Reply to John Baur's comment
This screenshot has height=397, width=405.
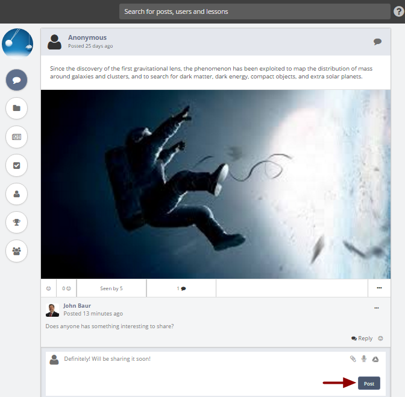tap(362, 338)
